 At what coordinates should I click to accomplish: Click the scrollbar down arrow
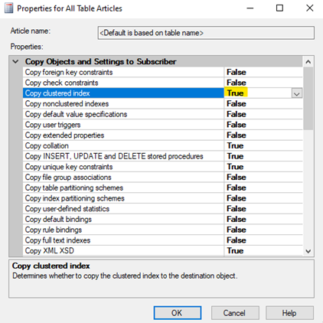[x=308, y=251]
